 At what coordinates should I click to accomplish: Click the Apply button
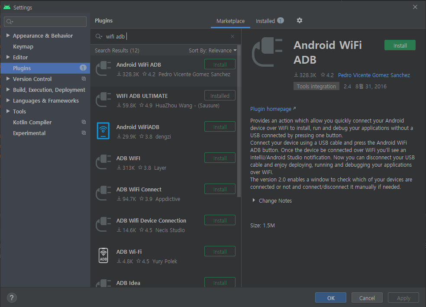(403, 298)
